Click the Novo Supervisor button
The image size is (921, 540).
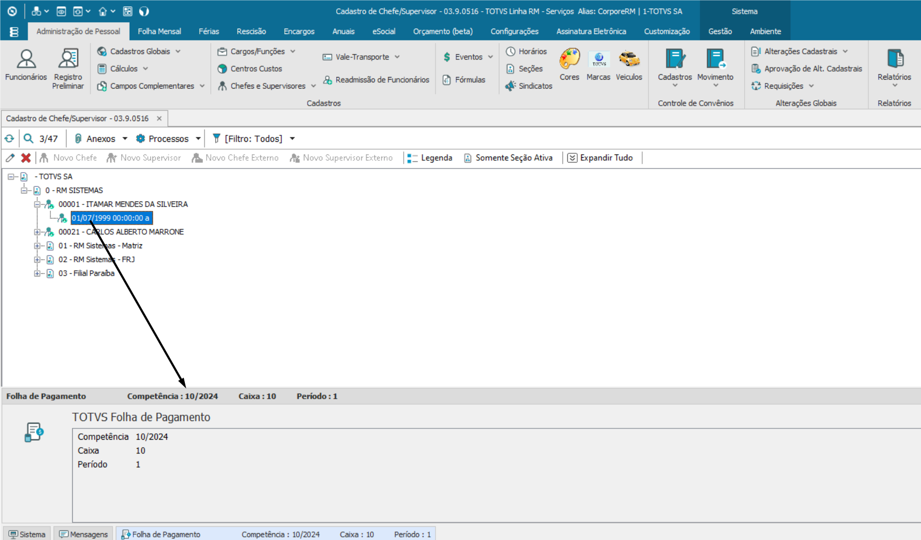[x=143, y=158]
